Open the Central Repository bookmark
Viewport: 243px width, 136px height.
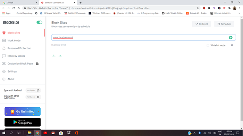25,13
